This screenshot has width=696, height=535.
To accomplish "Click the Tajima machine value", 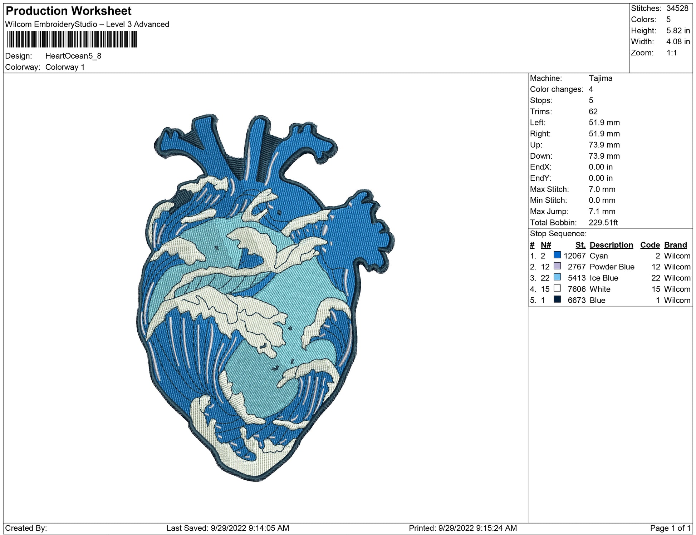I will click(x=600, y=78).
